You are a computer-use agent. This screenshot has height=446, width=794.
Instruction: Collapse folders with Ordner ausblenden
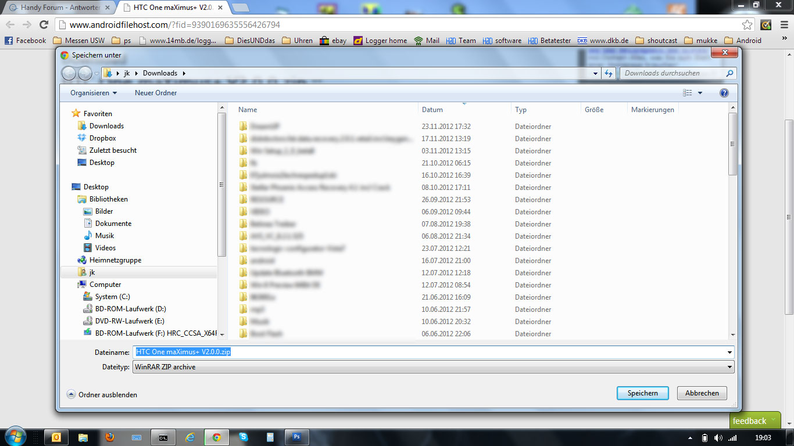click(102, 394)
